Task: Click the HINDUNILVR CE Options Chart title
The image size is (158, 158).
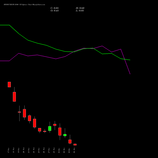Action: [24, 4]
